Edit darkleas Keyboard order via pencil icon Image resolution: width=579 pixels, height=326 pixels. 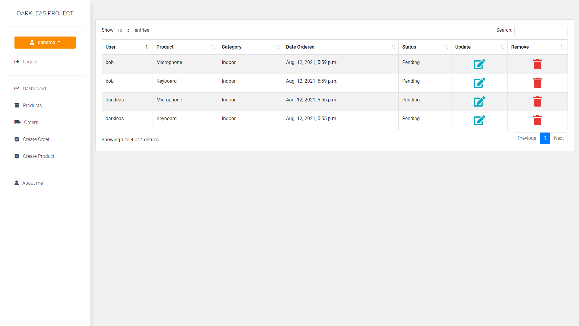479,120
